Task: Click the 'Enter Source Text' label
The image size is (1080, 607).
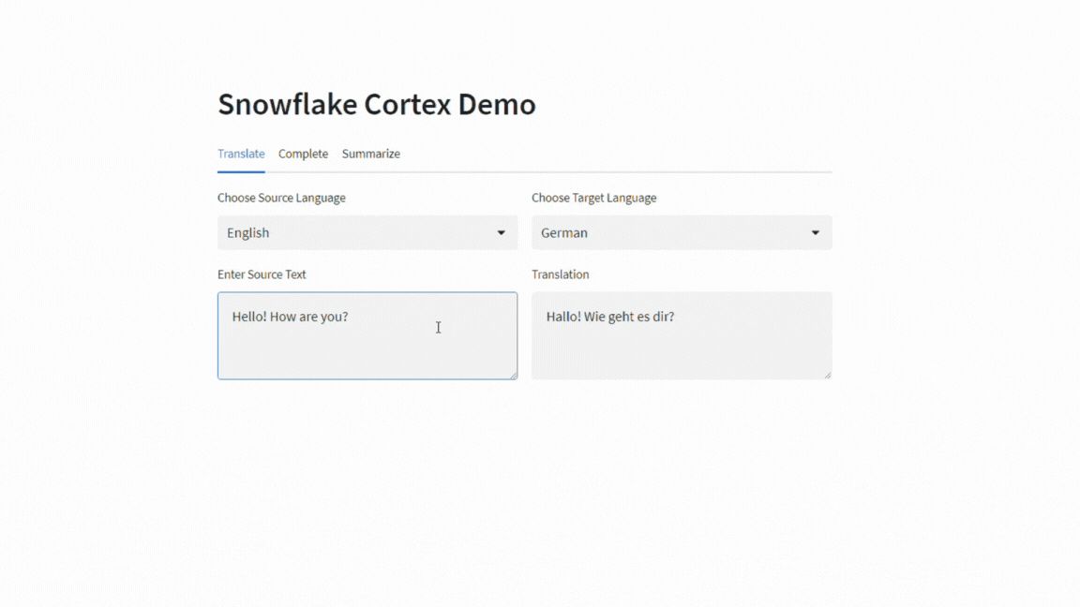Action: 262,274
